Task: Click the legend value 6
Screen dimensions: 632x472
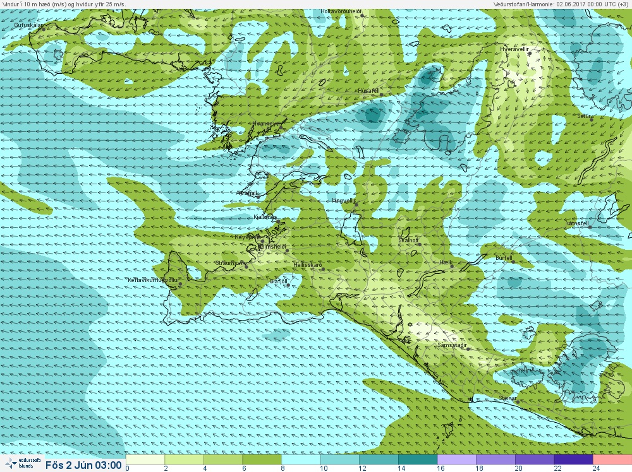Action: click(x=244, y=468)
